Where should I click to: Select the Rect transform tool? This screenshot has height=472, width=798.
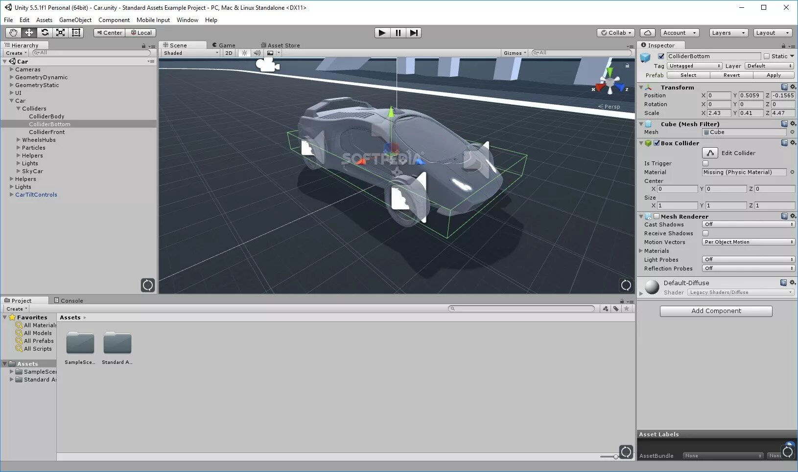pos(76,33)
